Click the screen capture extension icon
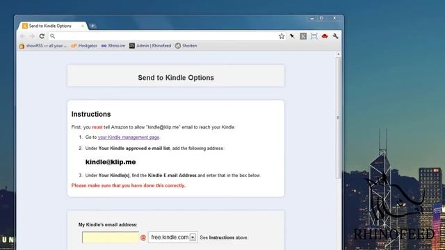This screenshot has height=250, width=445. (x=314, y=36)
